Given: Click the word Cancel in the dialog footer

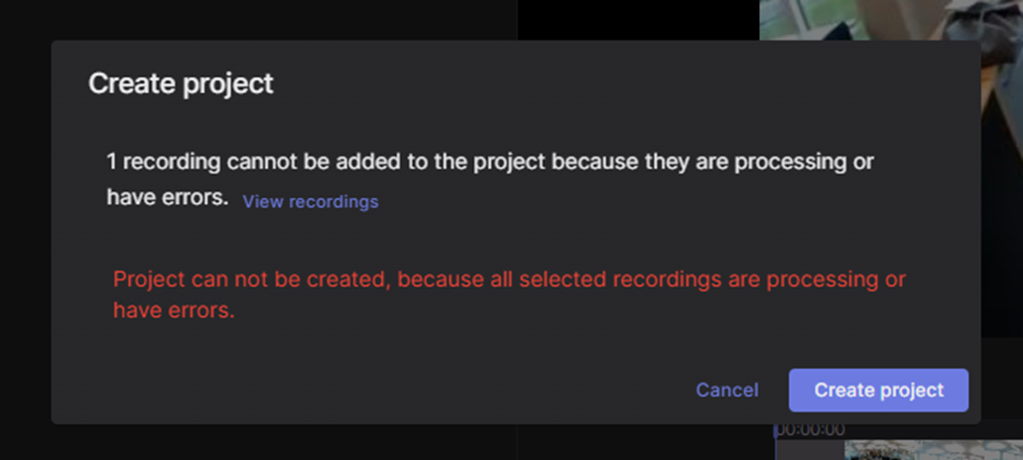Looking at the screenshot, I should [726, 390].
